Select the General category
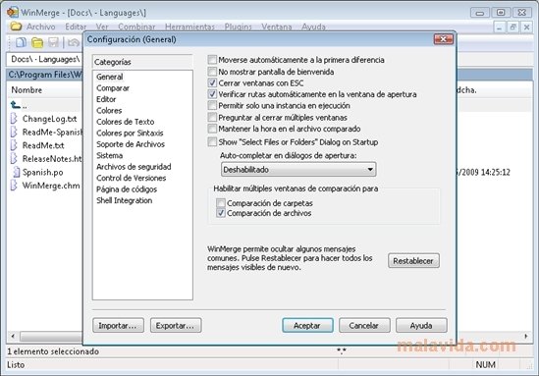The image size is (539, 376). [110, 77]
